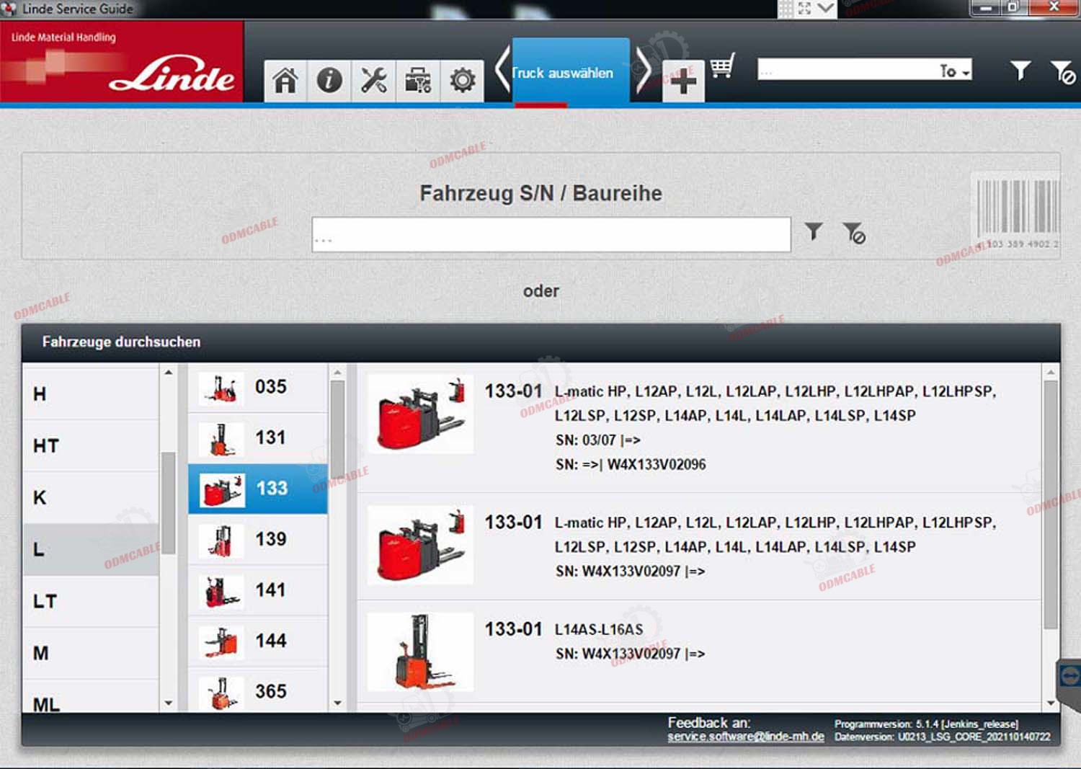The image size is (1081, 769).
Task: Open the wrench and screwdriver tools icon
Action: coord(373,80)
